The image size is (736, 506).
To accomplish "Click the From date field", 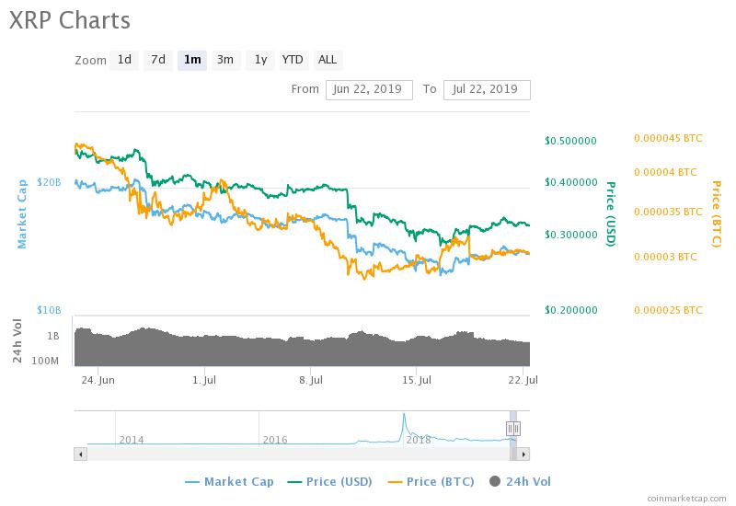I will (367, 89).
